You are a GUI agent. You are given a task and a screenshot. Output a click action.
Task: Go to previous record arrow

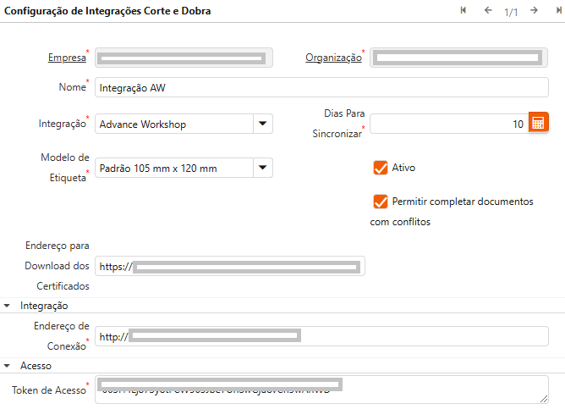(x=487, y=11)
